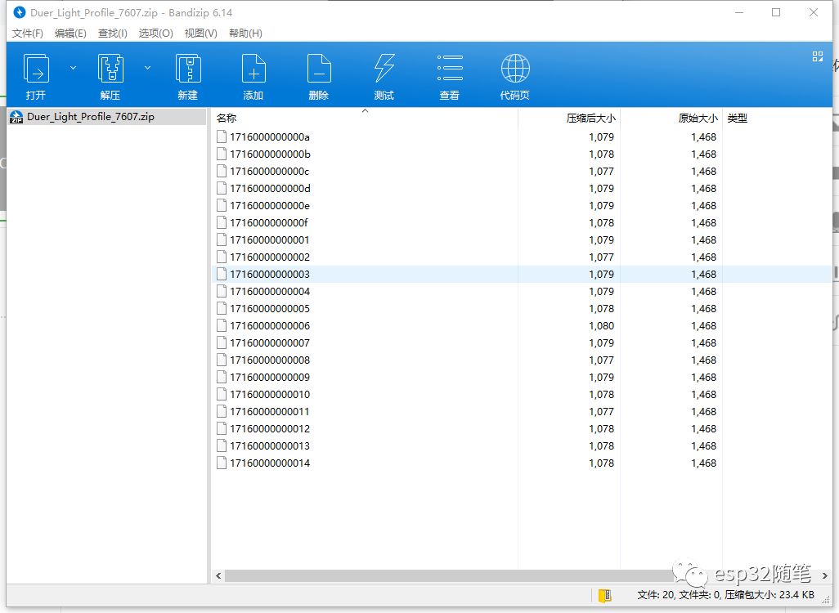Click the Open (打开) toolbar icon
The width and height of the screenshot is (839, 613).
pos(36,69)
